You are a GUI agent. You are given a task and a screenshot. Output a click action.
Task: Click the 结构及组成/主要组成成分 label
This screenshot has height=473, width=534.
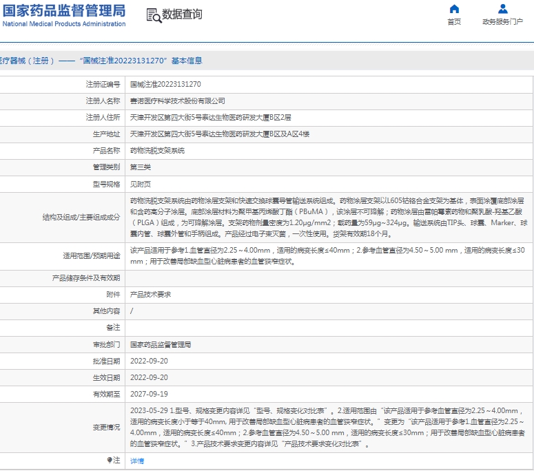[81, 218]
